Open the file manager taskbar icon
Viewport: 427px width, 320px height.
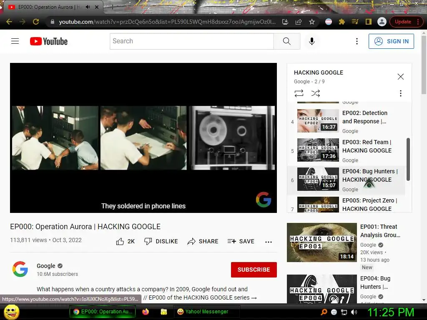point(163,312)
